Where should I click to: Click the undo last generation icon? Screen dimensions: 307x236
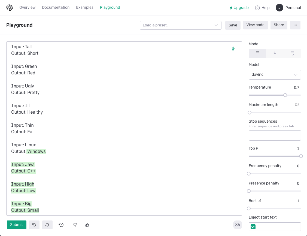coord(34,225)
